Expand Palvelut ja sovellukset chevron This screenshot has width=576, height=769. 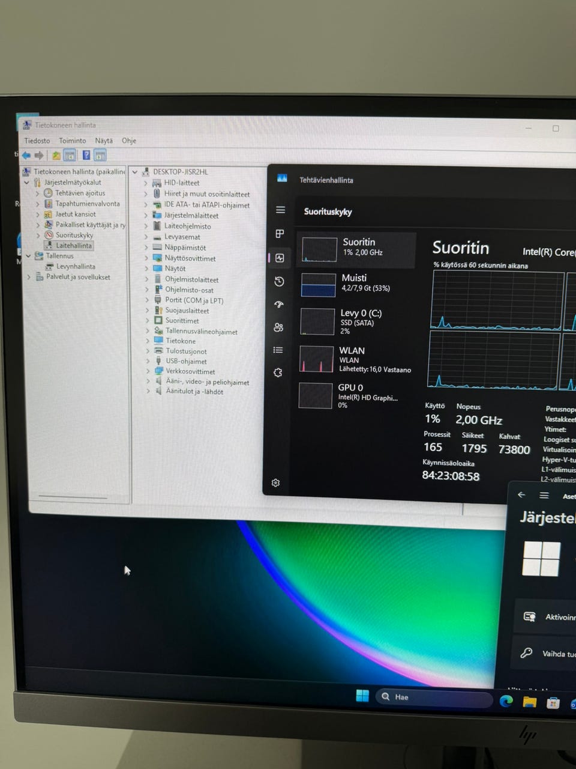tap(29, 277)
